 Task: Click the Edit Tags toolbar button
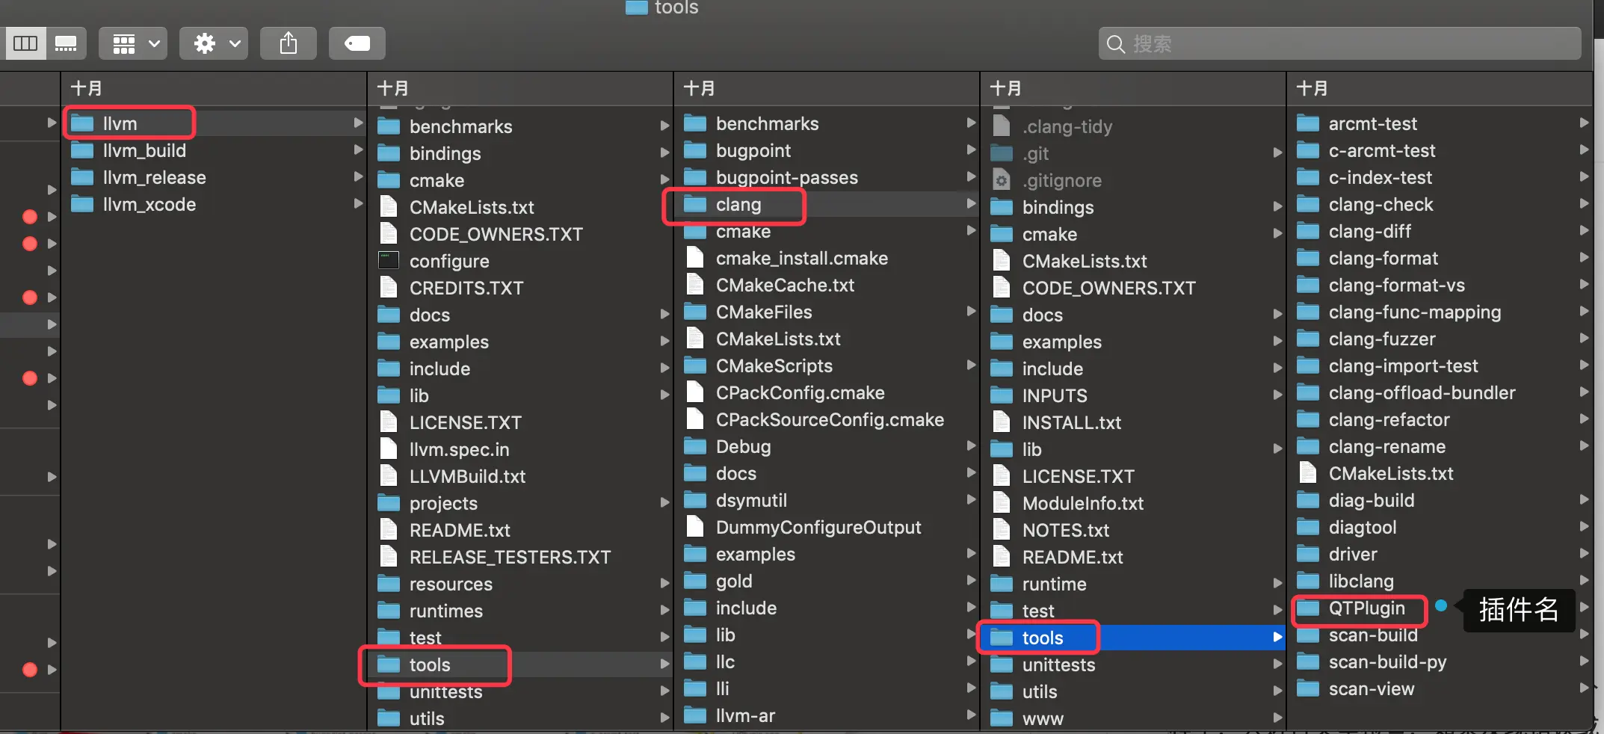pyautogui.click(x=357, y=43)
